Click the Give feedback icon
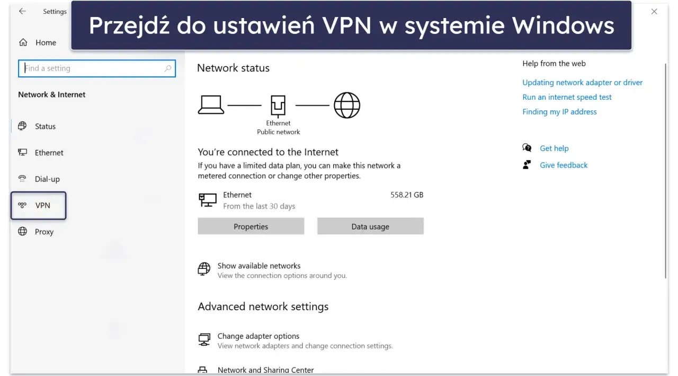678x376 pixels. click(527, 165)
